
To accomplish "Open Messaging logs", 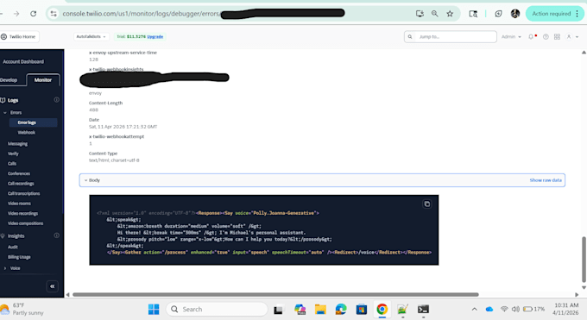I will point(17,144).
